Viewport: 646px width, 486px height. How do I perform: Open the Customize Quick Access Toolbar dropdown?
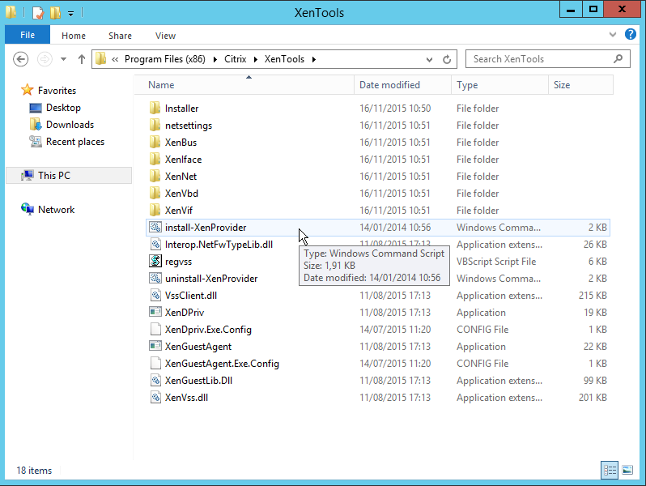(71, 14)
